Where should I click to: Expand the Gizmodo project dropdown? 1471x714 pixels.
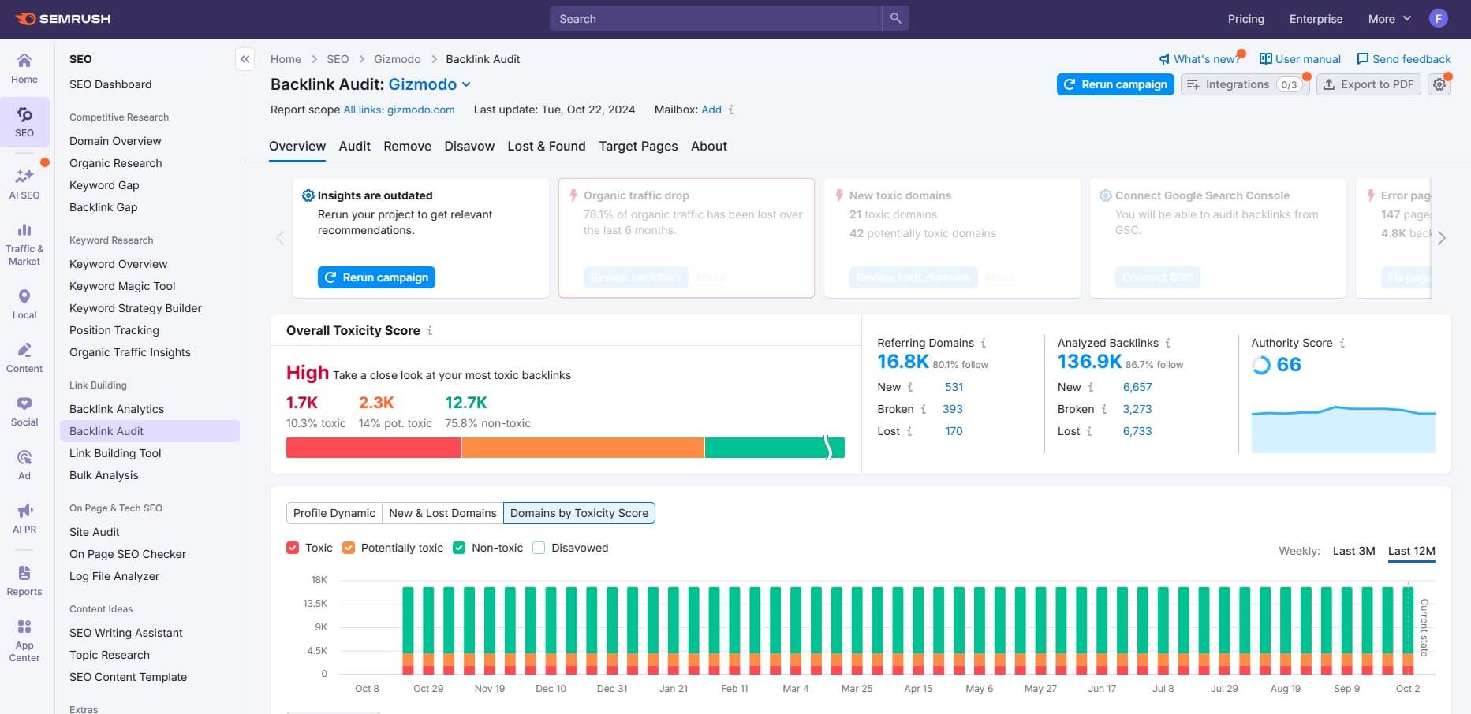pyautogui.click(x=467, y=84)
